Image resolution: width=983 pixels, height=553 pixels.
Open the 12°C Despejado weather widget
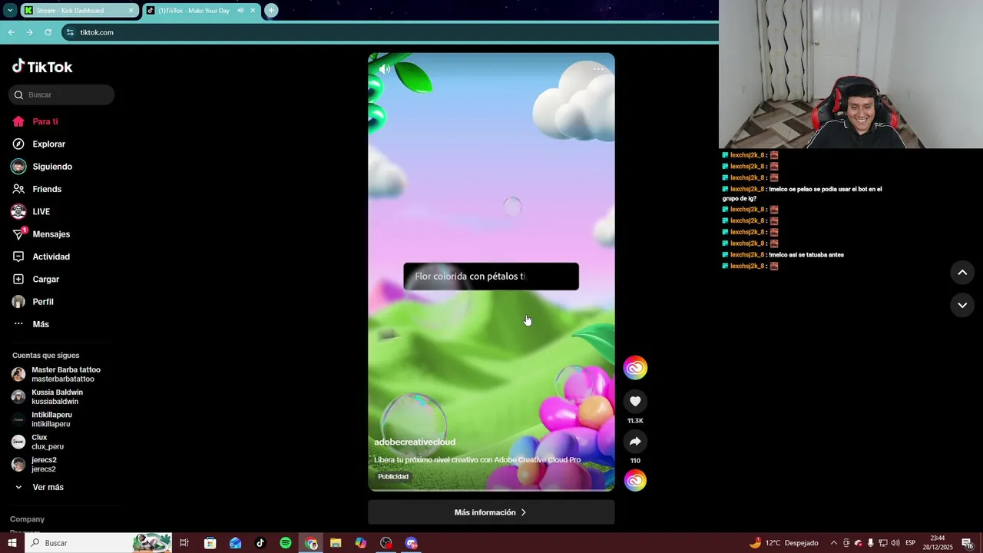pos(783,543)
